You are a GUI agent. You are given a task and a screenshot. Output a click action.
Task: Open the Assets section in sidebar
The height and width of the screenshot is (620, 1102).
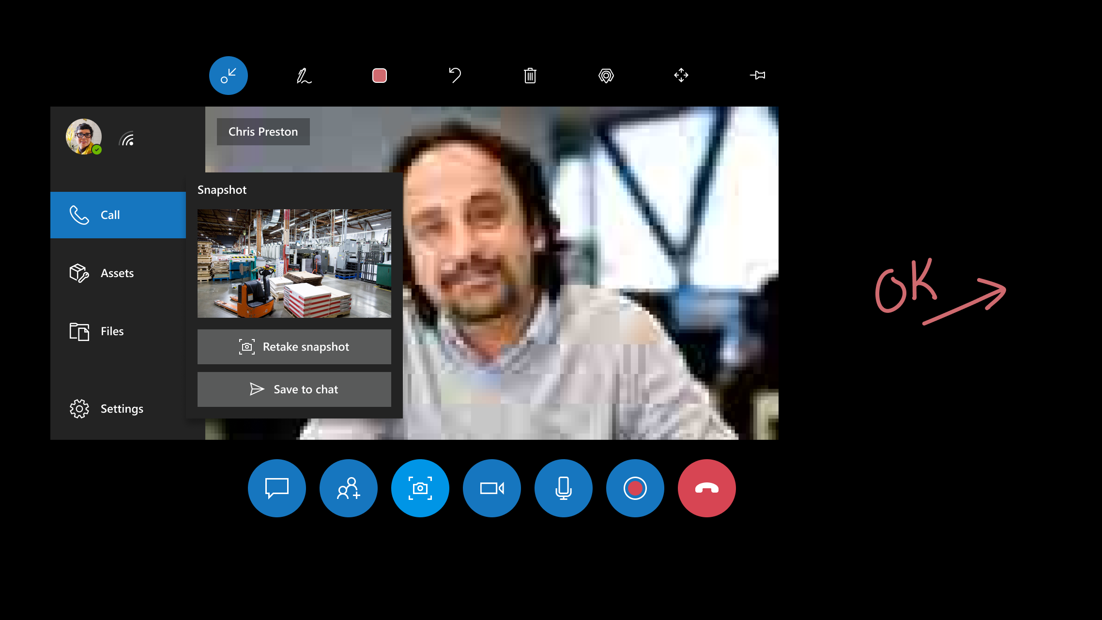tap(118, 273)
